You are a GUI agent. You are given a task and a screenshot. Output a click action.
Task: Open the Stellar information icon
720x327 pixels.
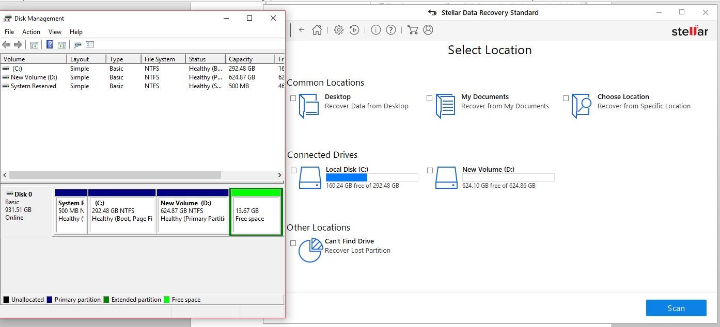(376, 30)
